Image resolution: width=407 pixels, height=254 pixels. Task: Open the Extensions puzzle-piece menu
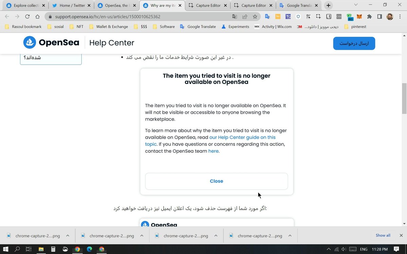point(369,17)
